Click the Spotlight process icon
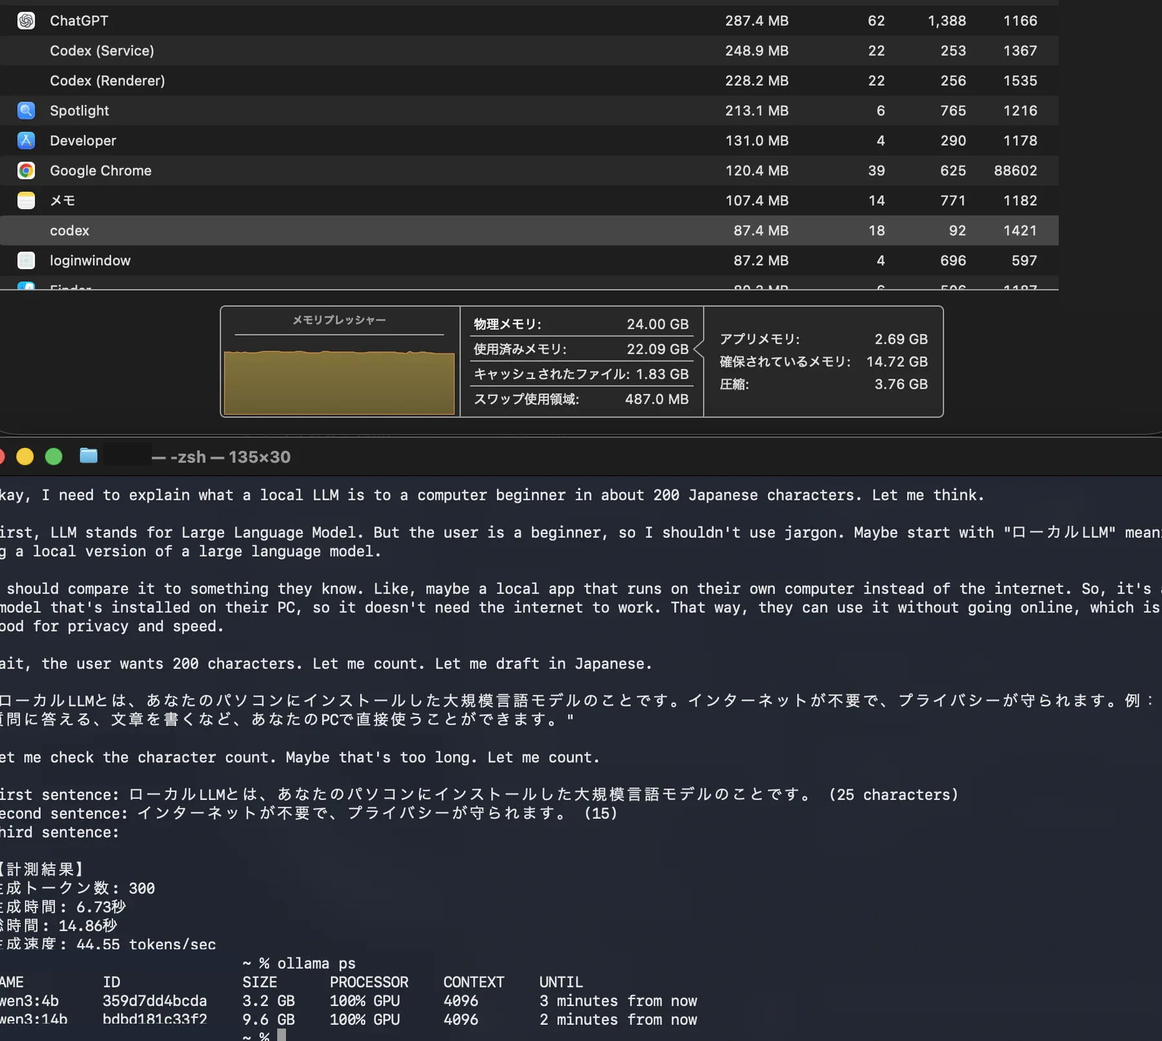1162x1041 pixels. click(26, 110)
